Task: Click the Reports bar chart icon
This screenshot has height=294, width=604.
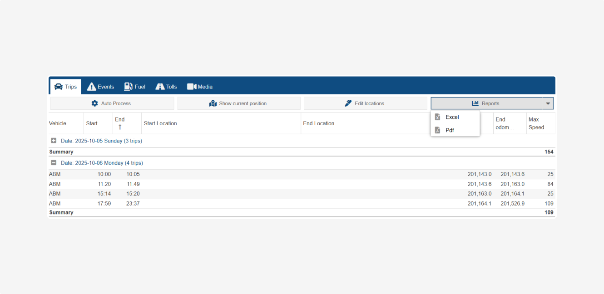Action: [x=475, y=103]
